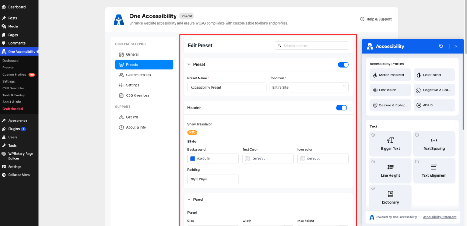467x226 pixels.
Task: Click info icon on Line Height tile
Action: click(x=373, y=162)
